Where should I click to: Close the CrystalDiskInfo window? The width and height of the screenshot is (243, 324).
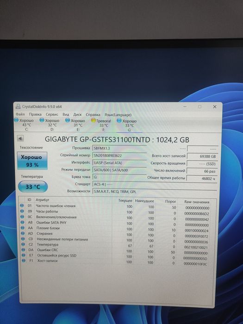click(x=215, y=106)
